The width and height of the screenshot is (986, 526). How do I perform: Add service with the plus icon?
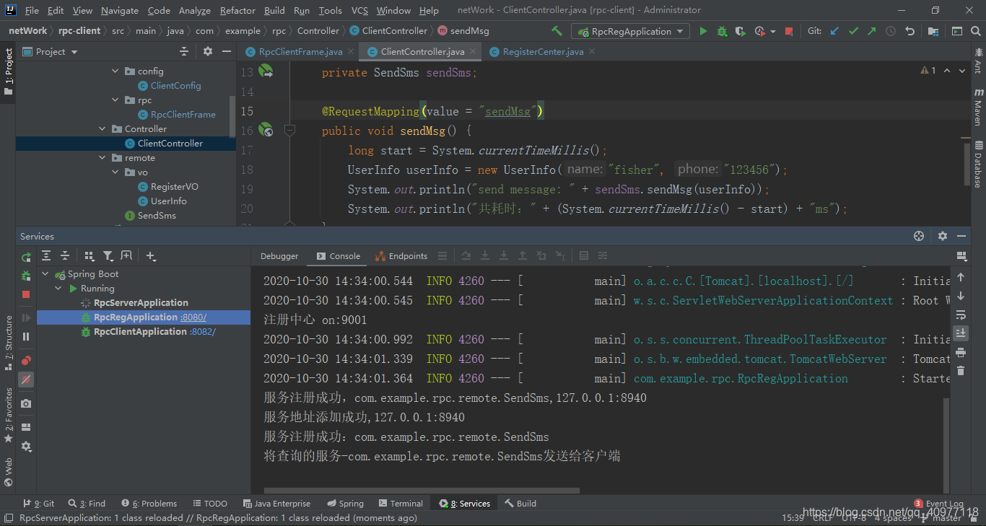pos(150,255)
